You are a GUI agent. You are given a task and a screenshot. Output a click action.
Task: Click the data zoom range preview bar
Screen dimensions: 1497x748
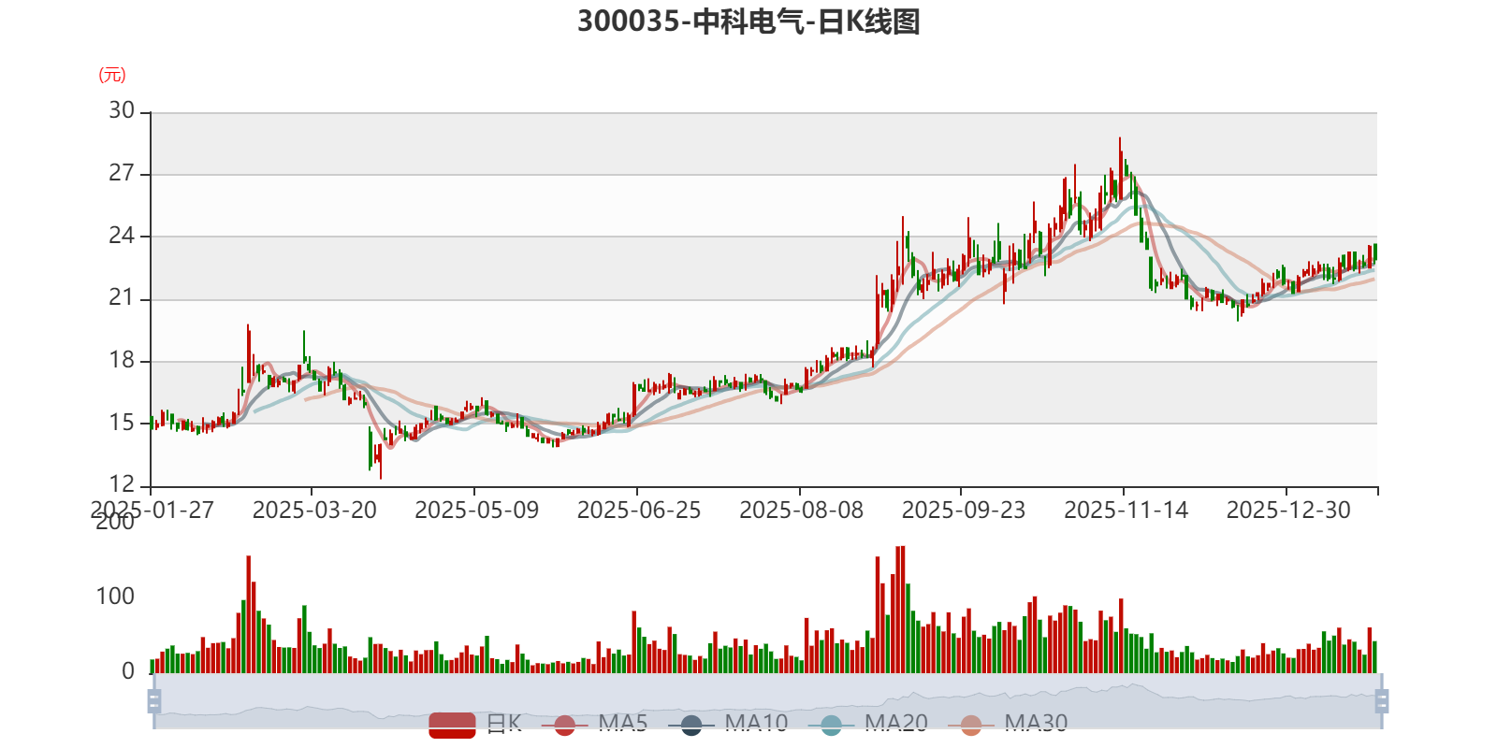pos(767,700)
